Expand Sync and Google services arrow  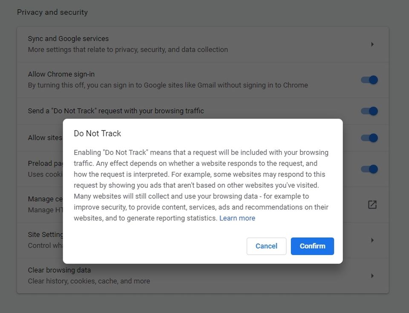[372, 44]
